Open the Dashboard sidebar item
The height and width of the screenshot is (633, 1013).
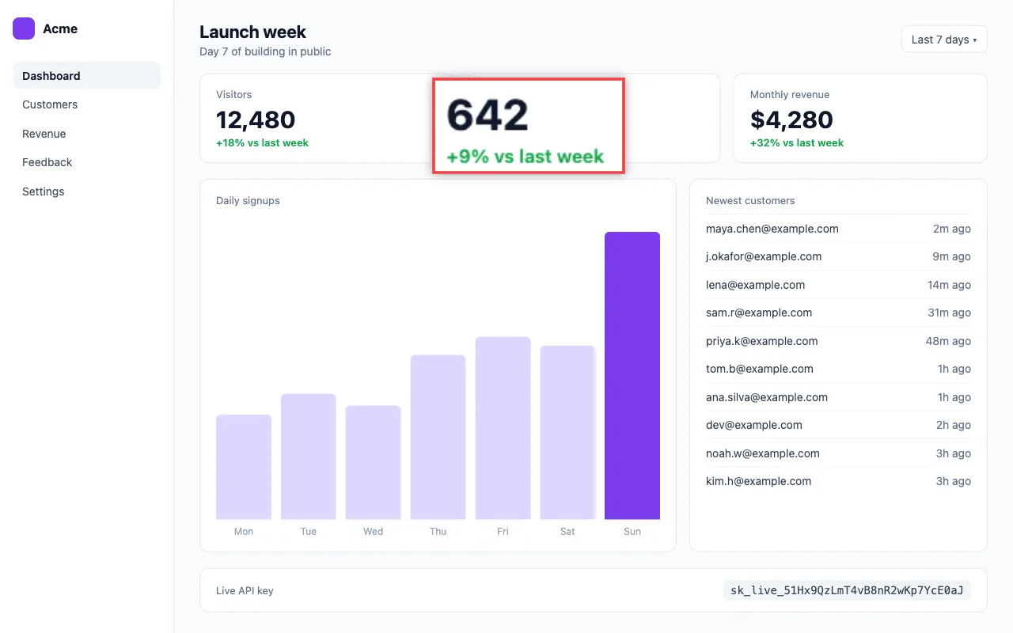coord(87,76)
